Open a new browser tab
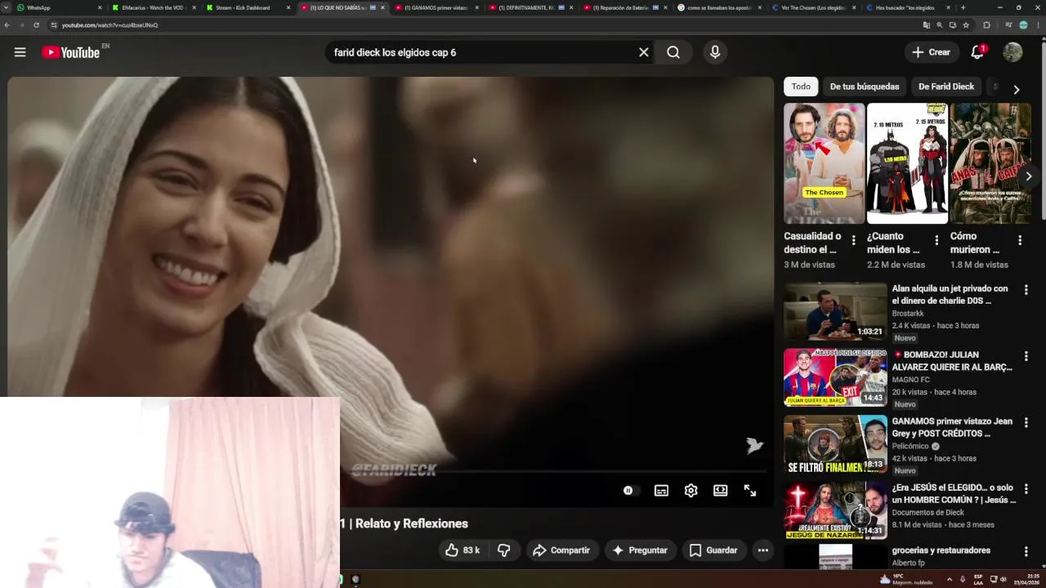Image resolution: width=1046 pixels, height=588 pixels. tap(963, 7)
